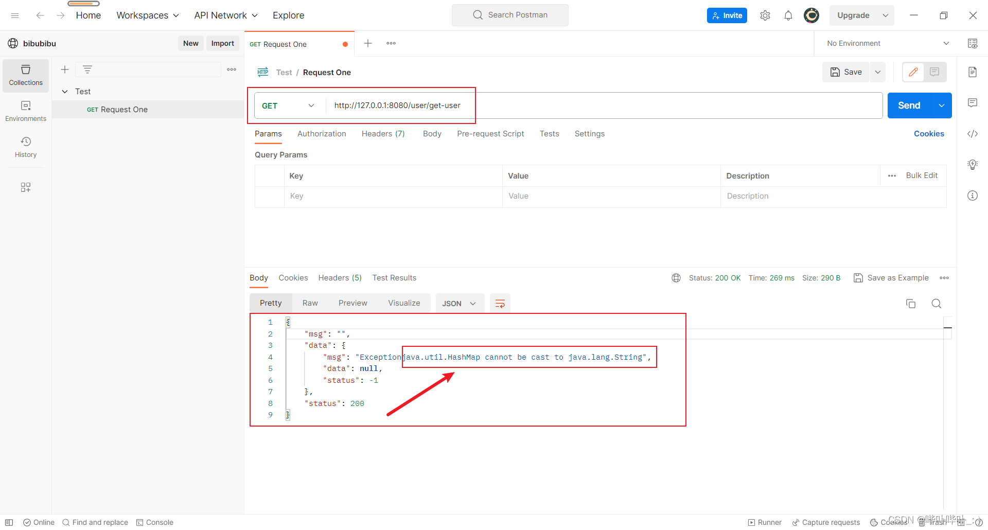Open Workspaces dropdown
This screenshot has height=530, width=988.
[x=148, y=15]
